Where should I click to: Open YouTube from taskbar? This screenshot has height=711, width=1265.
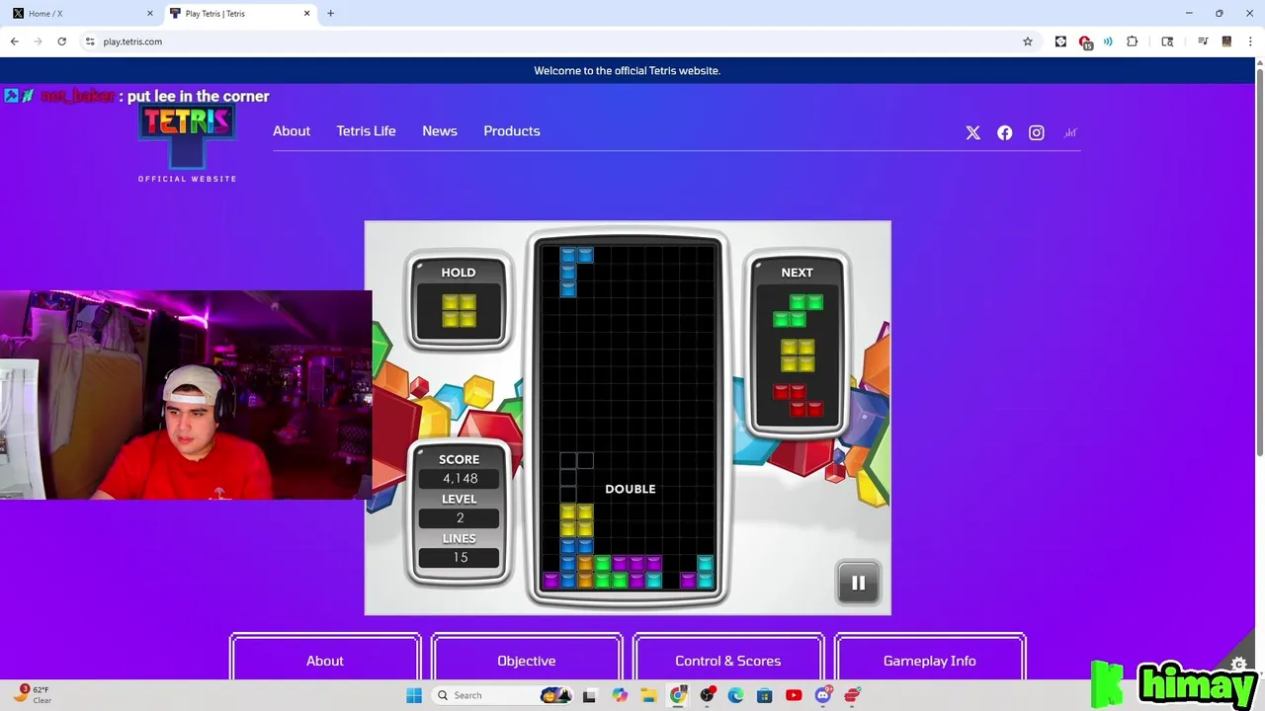[x=794, y=695]
